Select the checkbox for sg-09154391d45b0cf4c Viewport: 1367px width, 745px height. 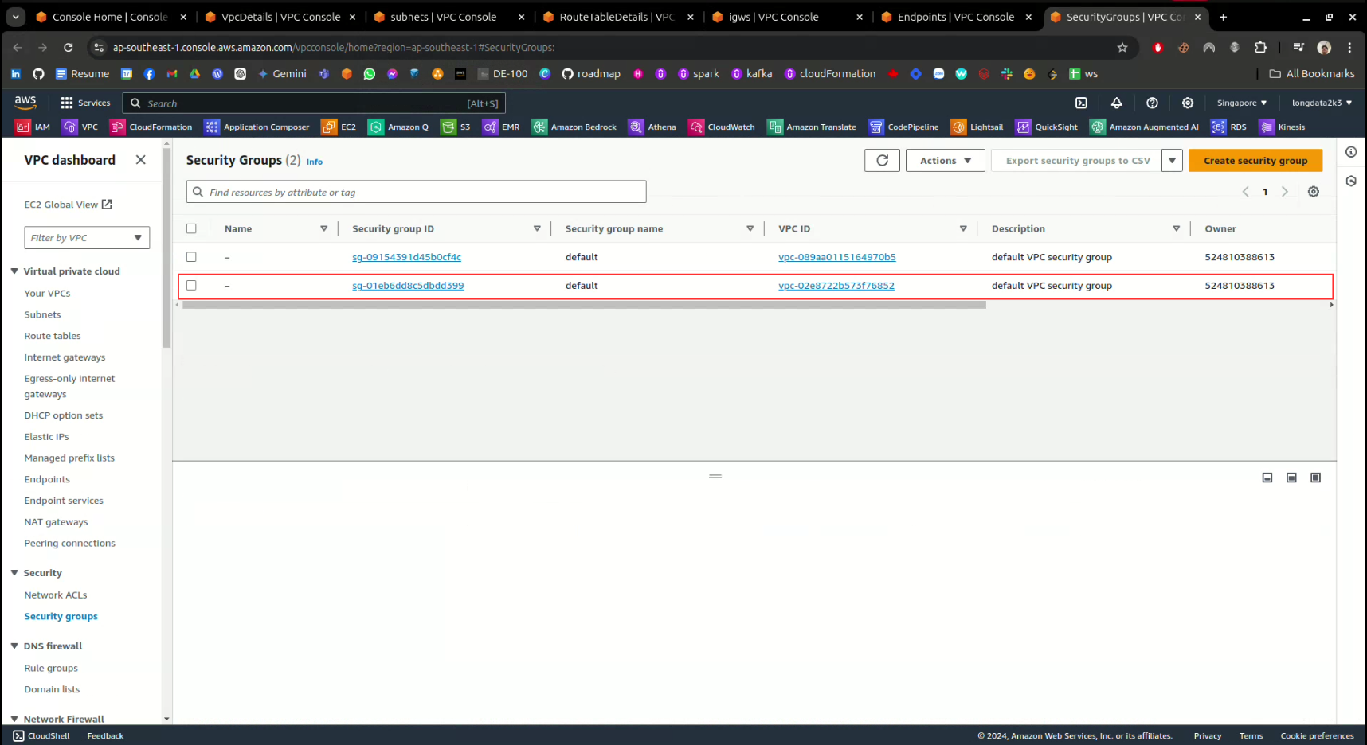(x=191, y=257)
